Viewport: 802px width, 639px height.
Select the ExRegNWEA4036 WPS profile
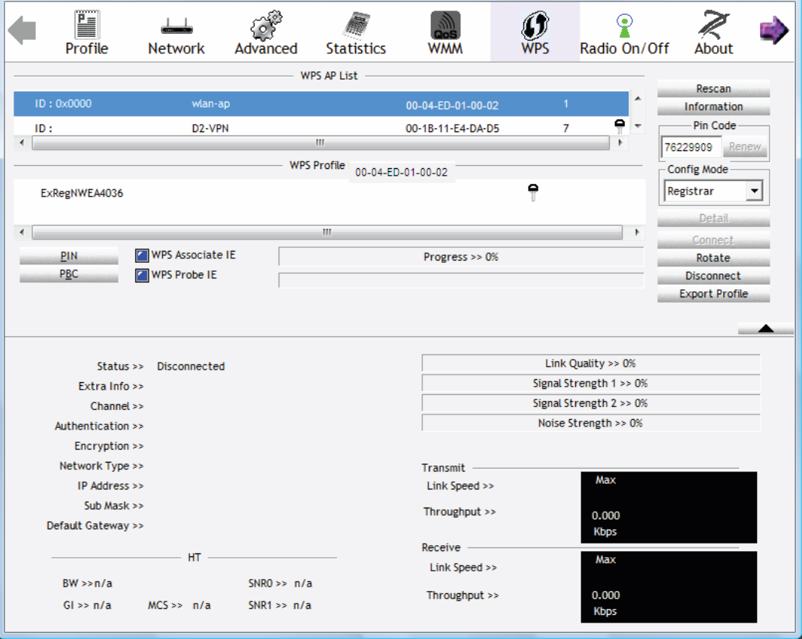[x=82, y=194]
